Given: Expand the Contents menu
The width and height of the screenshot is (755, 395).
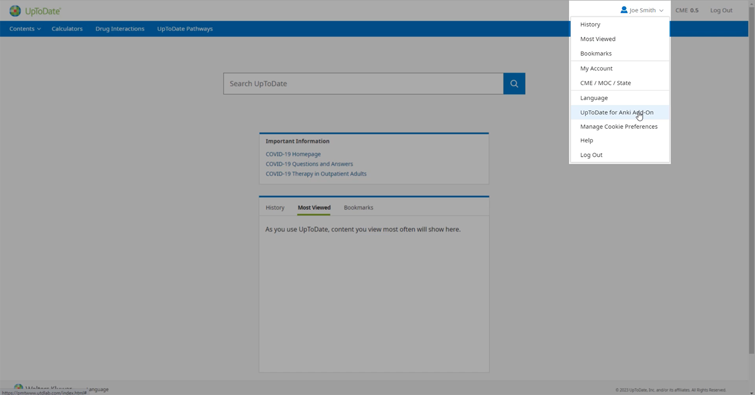Looking at the screenshot, I should tap(25, 28).
